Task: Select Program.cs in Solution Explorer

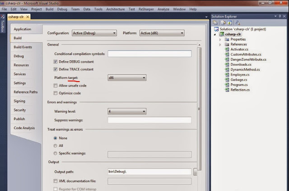Action: point(239,85)
